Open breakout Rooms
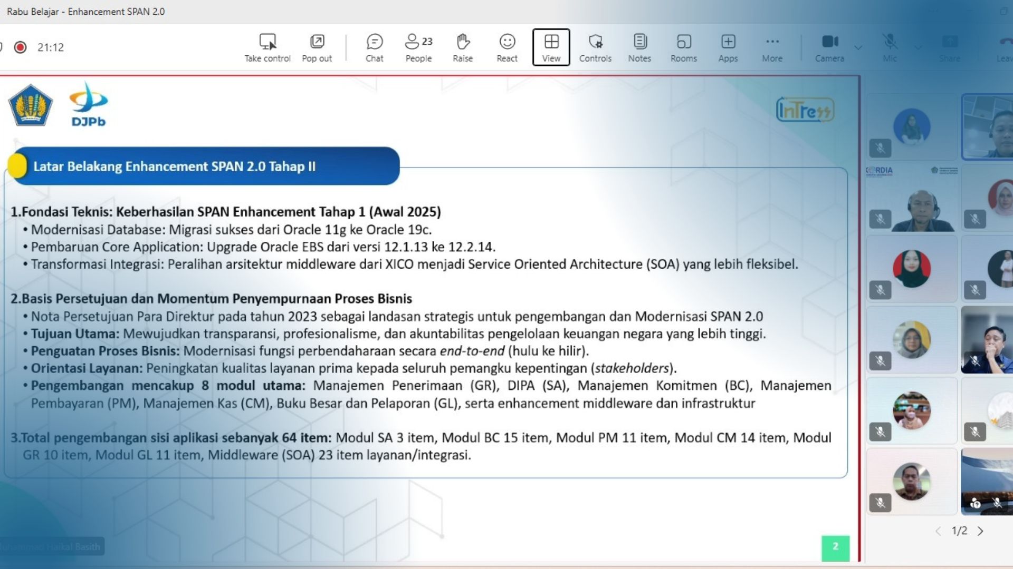 [x=683, y=47]
